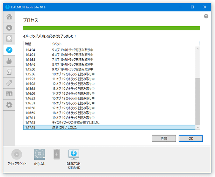The image size is (215, 177).
Task: Click the Quick Mount disc icon
Action: coord(17,154)
